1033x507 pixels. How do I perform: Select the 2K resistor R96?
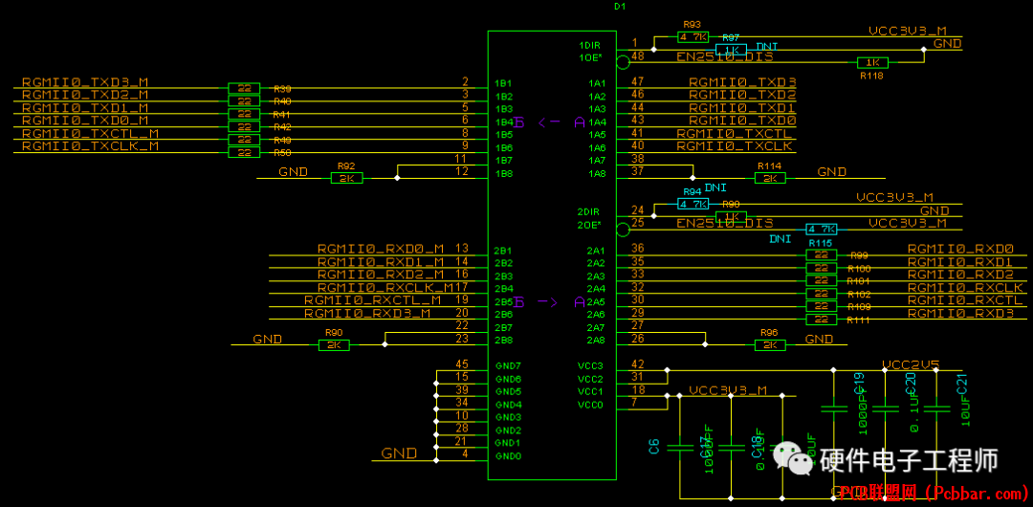[770, 345]
